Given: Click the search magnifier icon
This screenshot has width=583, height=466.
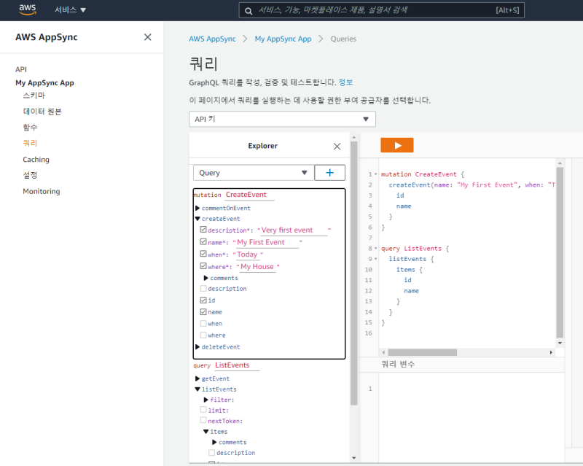Looking at the screenshot, I should pyautogui.click(x=249, y=11).
